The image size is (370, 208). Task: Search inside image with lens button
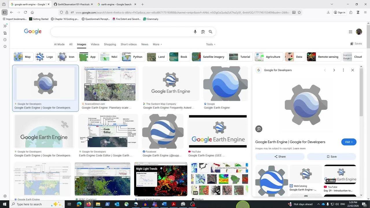tap(259, 129)
